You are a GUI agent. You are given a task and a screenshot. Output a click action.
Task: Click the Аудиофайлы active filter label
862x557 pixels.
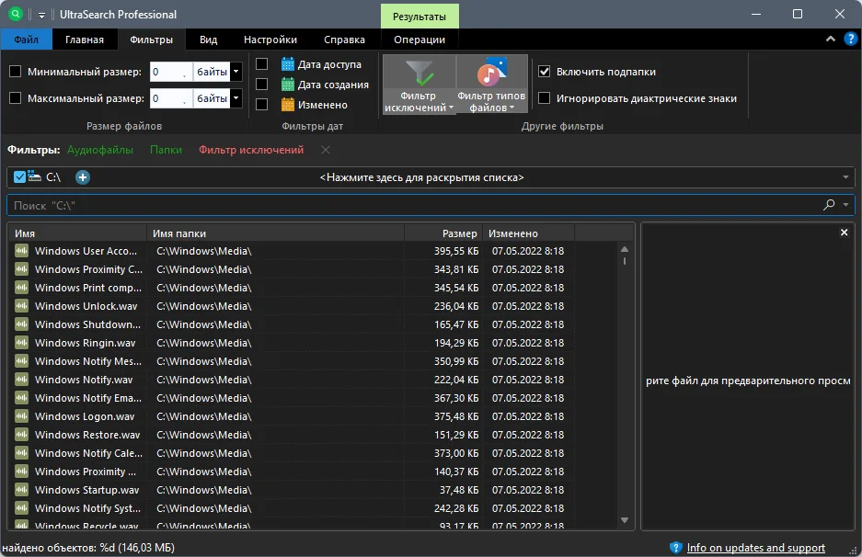click(100, 150)
